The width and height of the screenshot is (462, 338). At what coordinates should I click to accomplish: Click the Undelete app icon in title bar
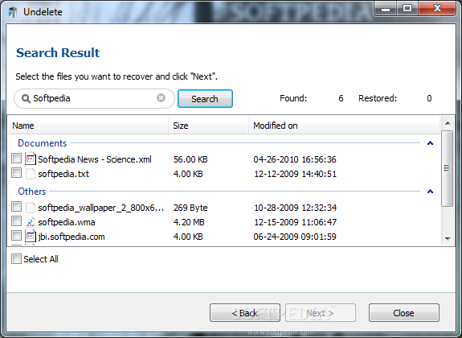pos(12,12)
